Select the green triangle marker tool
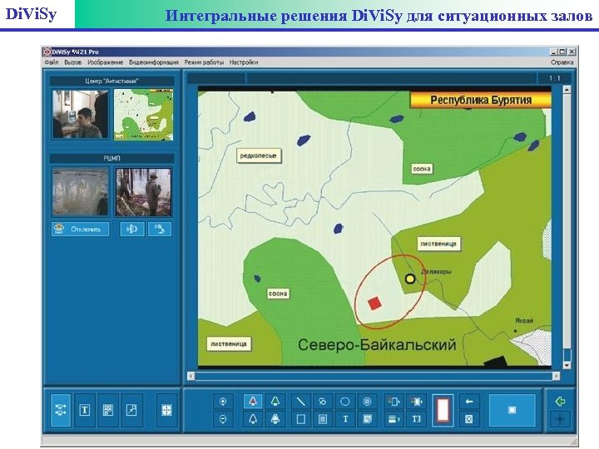The image size is (599, 449). [275, 402]
